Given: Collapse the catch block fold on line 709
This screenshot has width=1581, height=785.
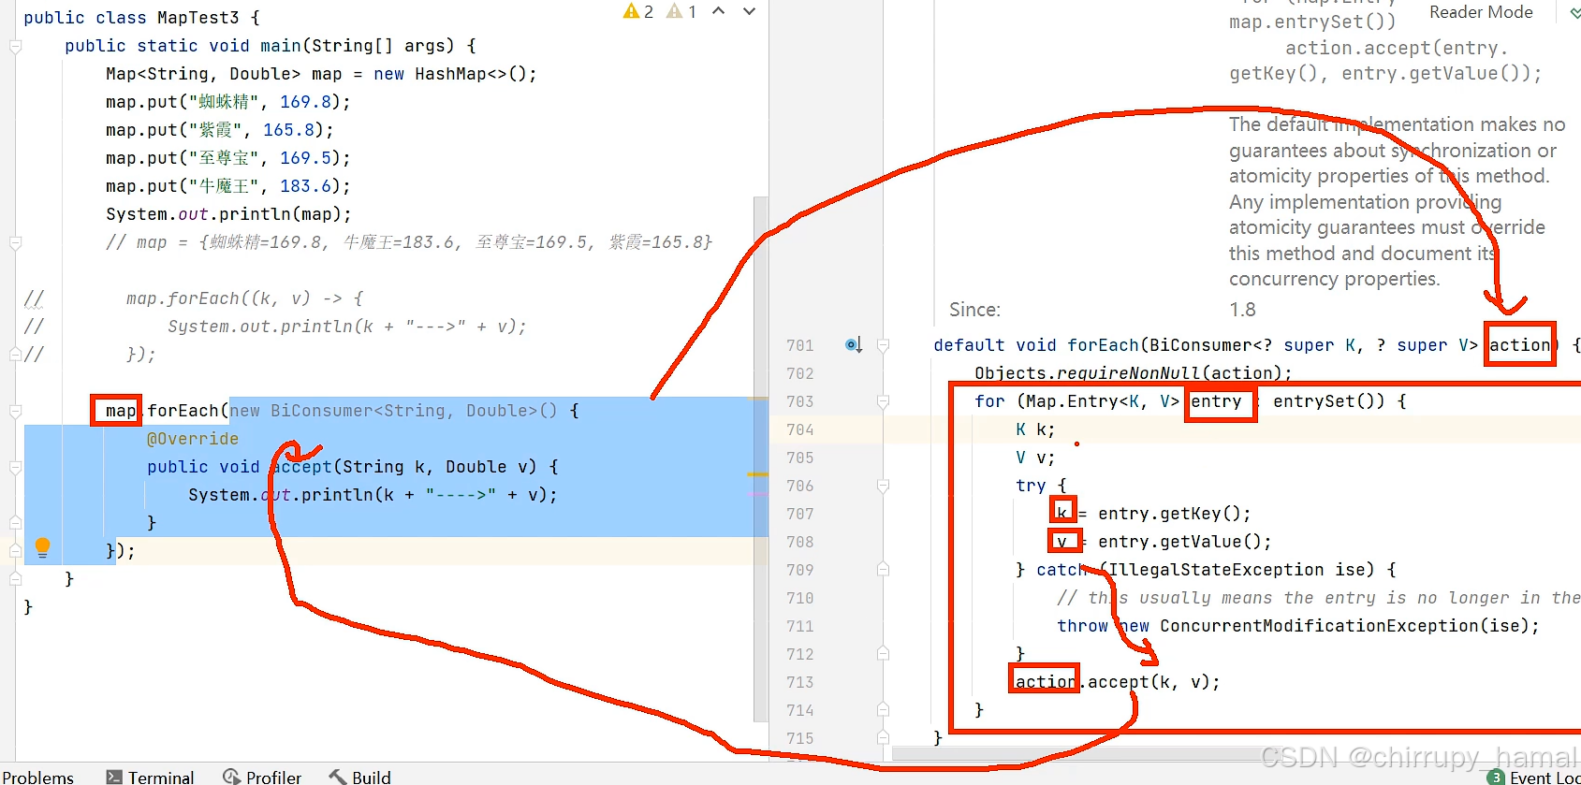Looking at the screenshot, I should (883, 570).
